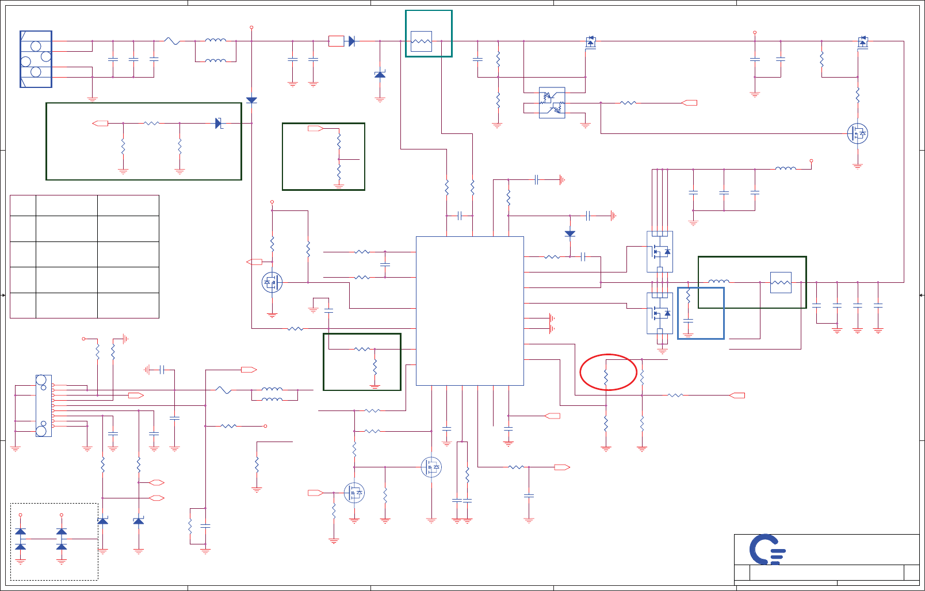Select the dual-transistor package symbol near top center
The image size is (925, 591).
click(552, 102)
